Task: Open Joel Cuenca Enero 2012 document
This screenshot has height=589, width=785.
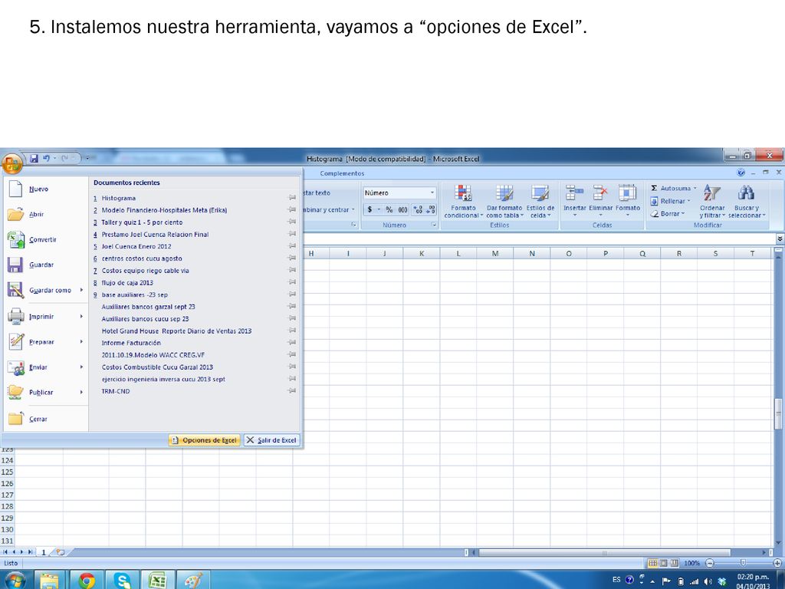Action: 136,246
